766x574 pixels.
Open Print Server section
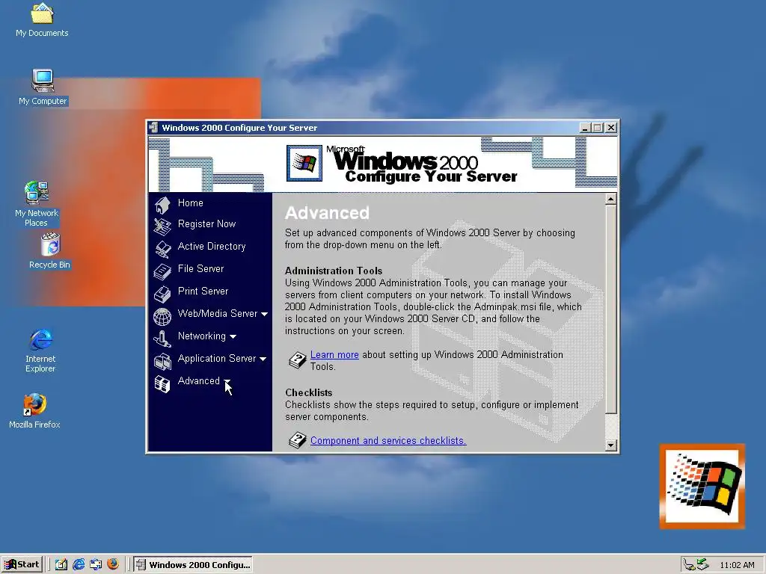tap(203, 291)
